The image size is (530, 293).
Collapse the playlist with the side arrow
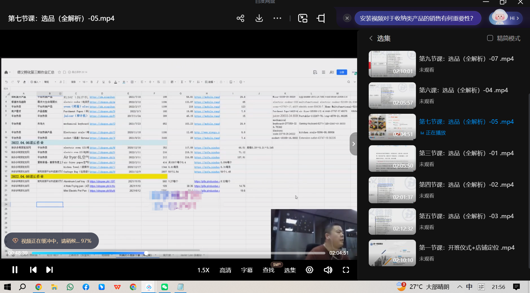pyautogui.click(x=354, y=144)
